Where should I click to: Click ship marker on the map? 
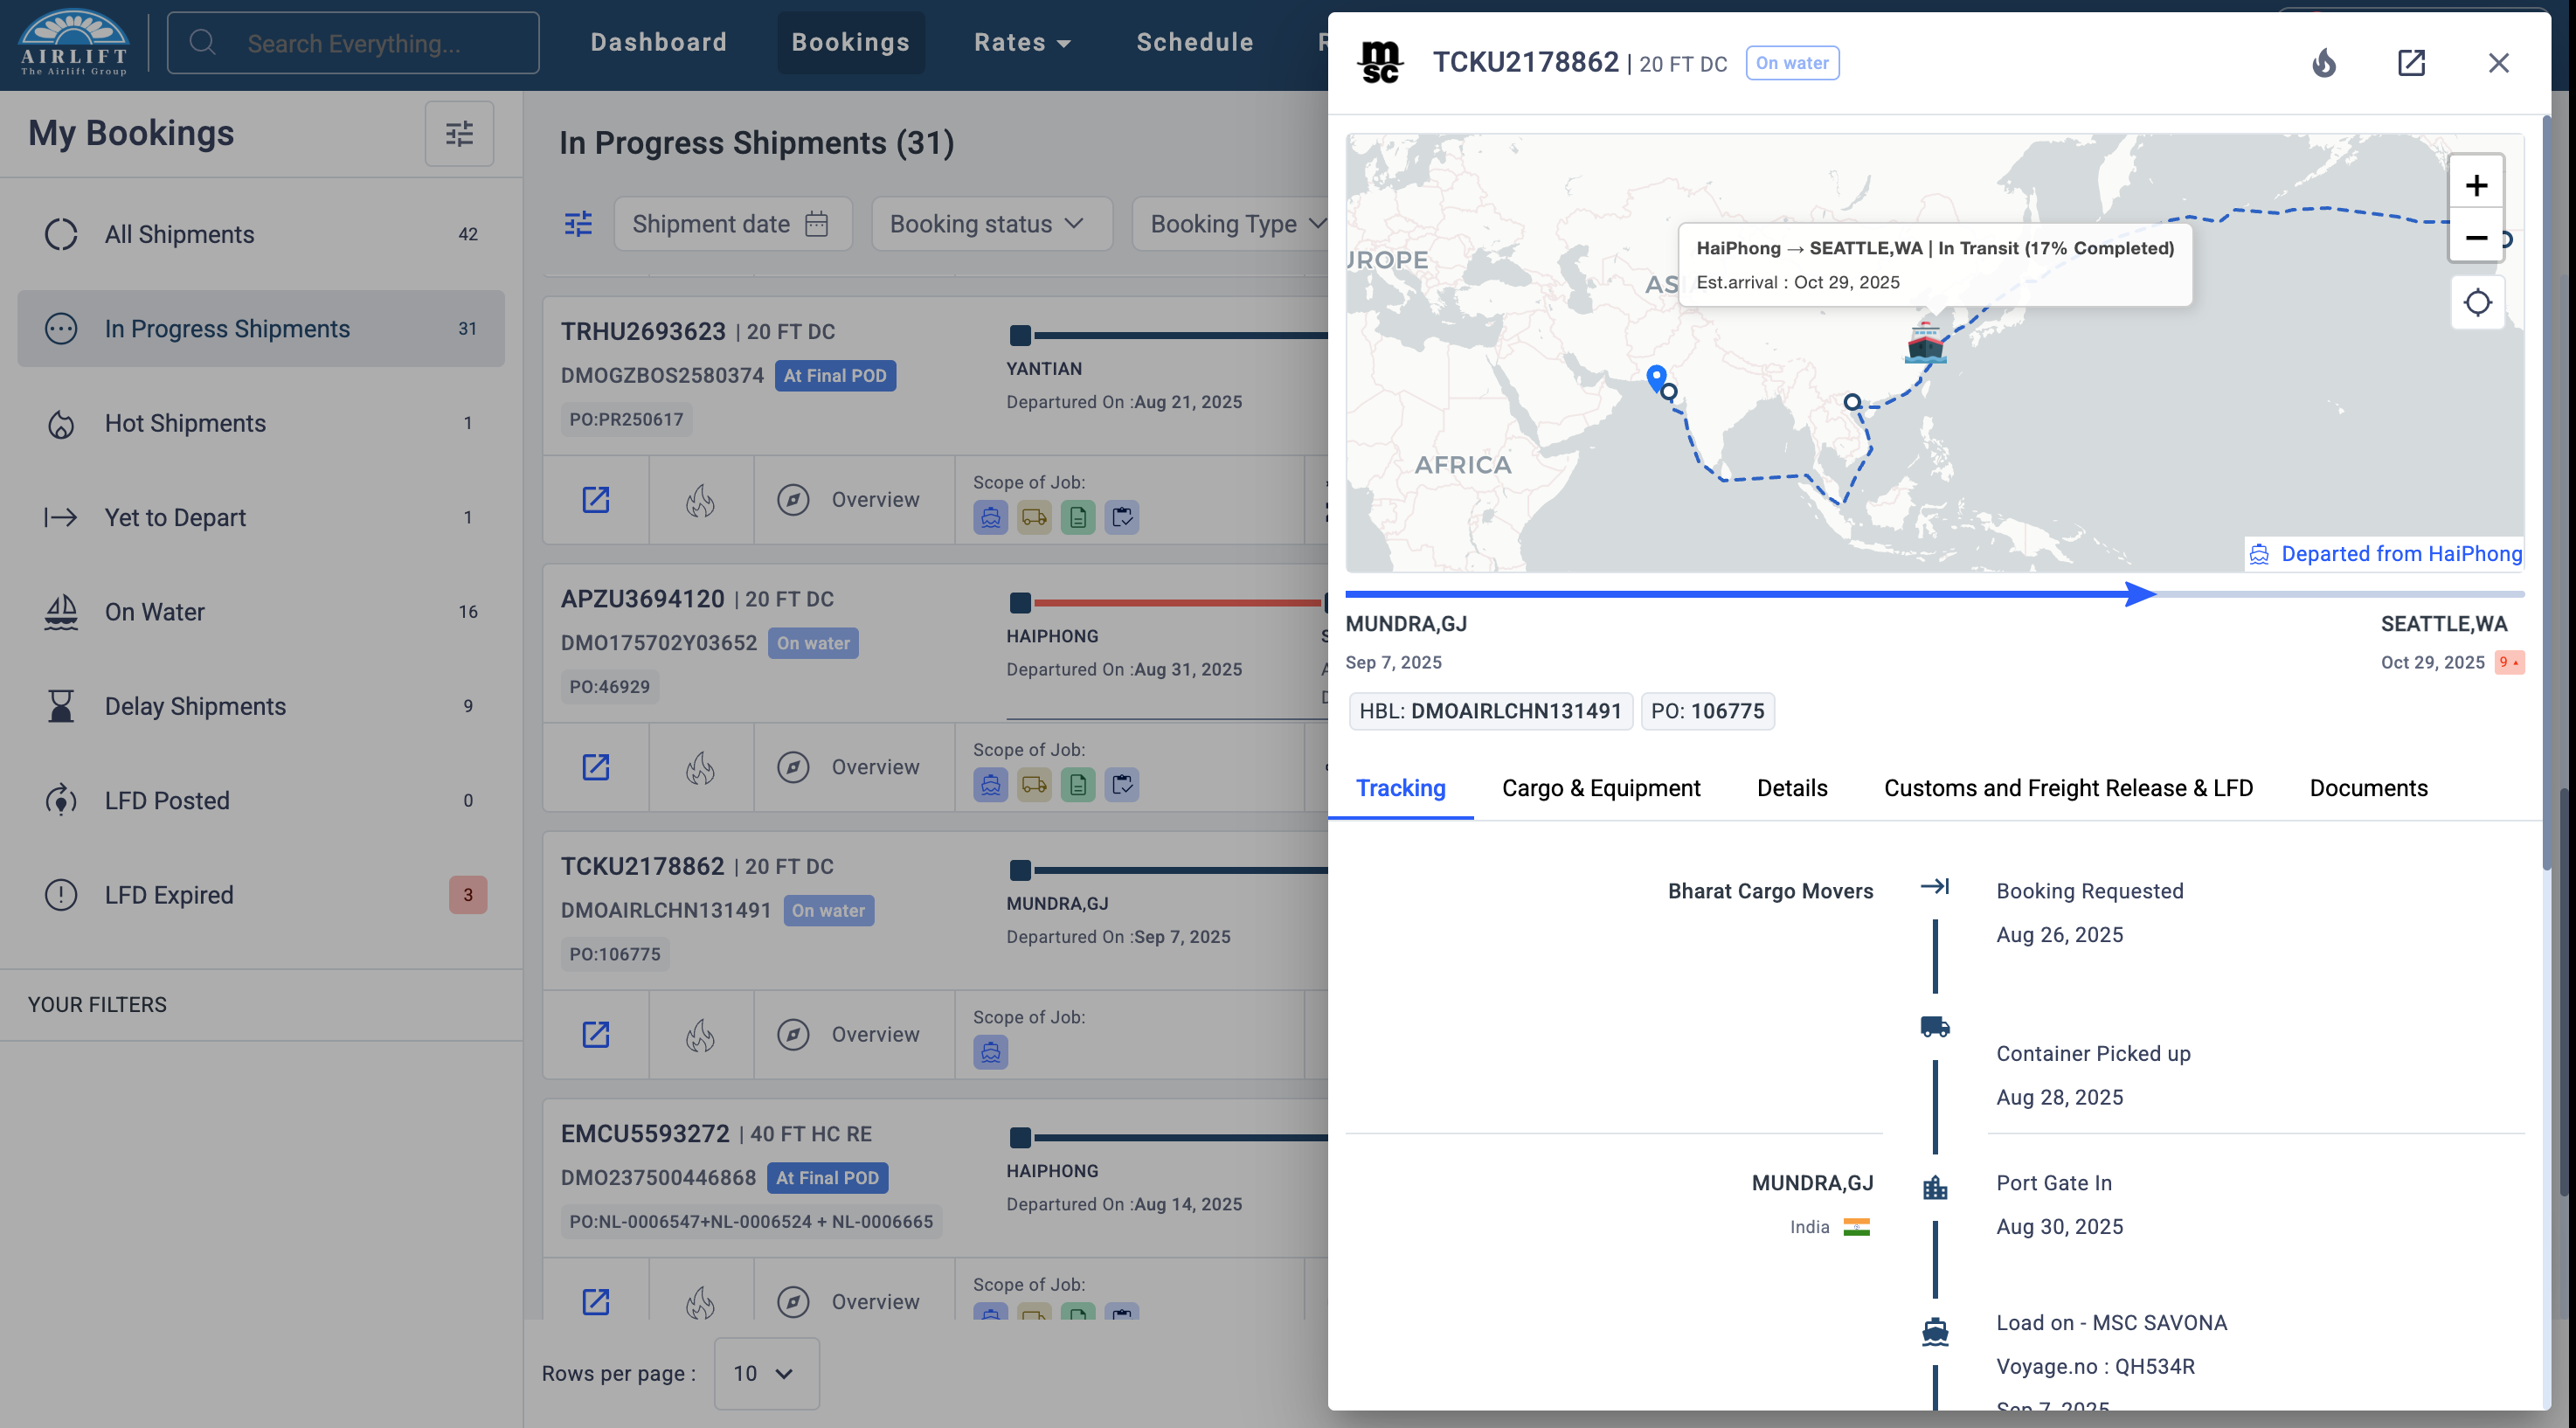(x=1924, y=343)
